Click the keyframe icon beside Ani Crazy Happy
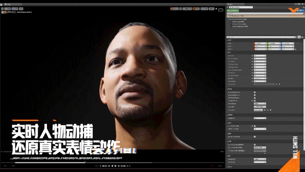This screenshot has height=172, width=305. pyautogui.click(x=252, y=58)
